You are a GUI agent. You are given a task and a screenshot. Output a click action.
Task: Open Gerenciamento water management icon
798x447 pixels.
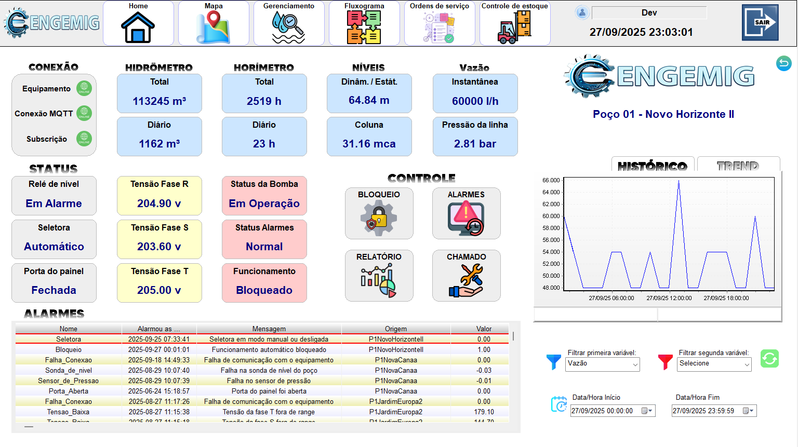[289, 27]
